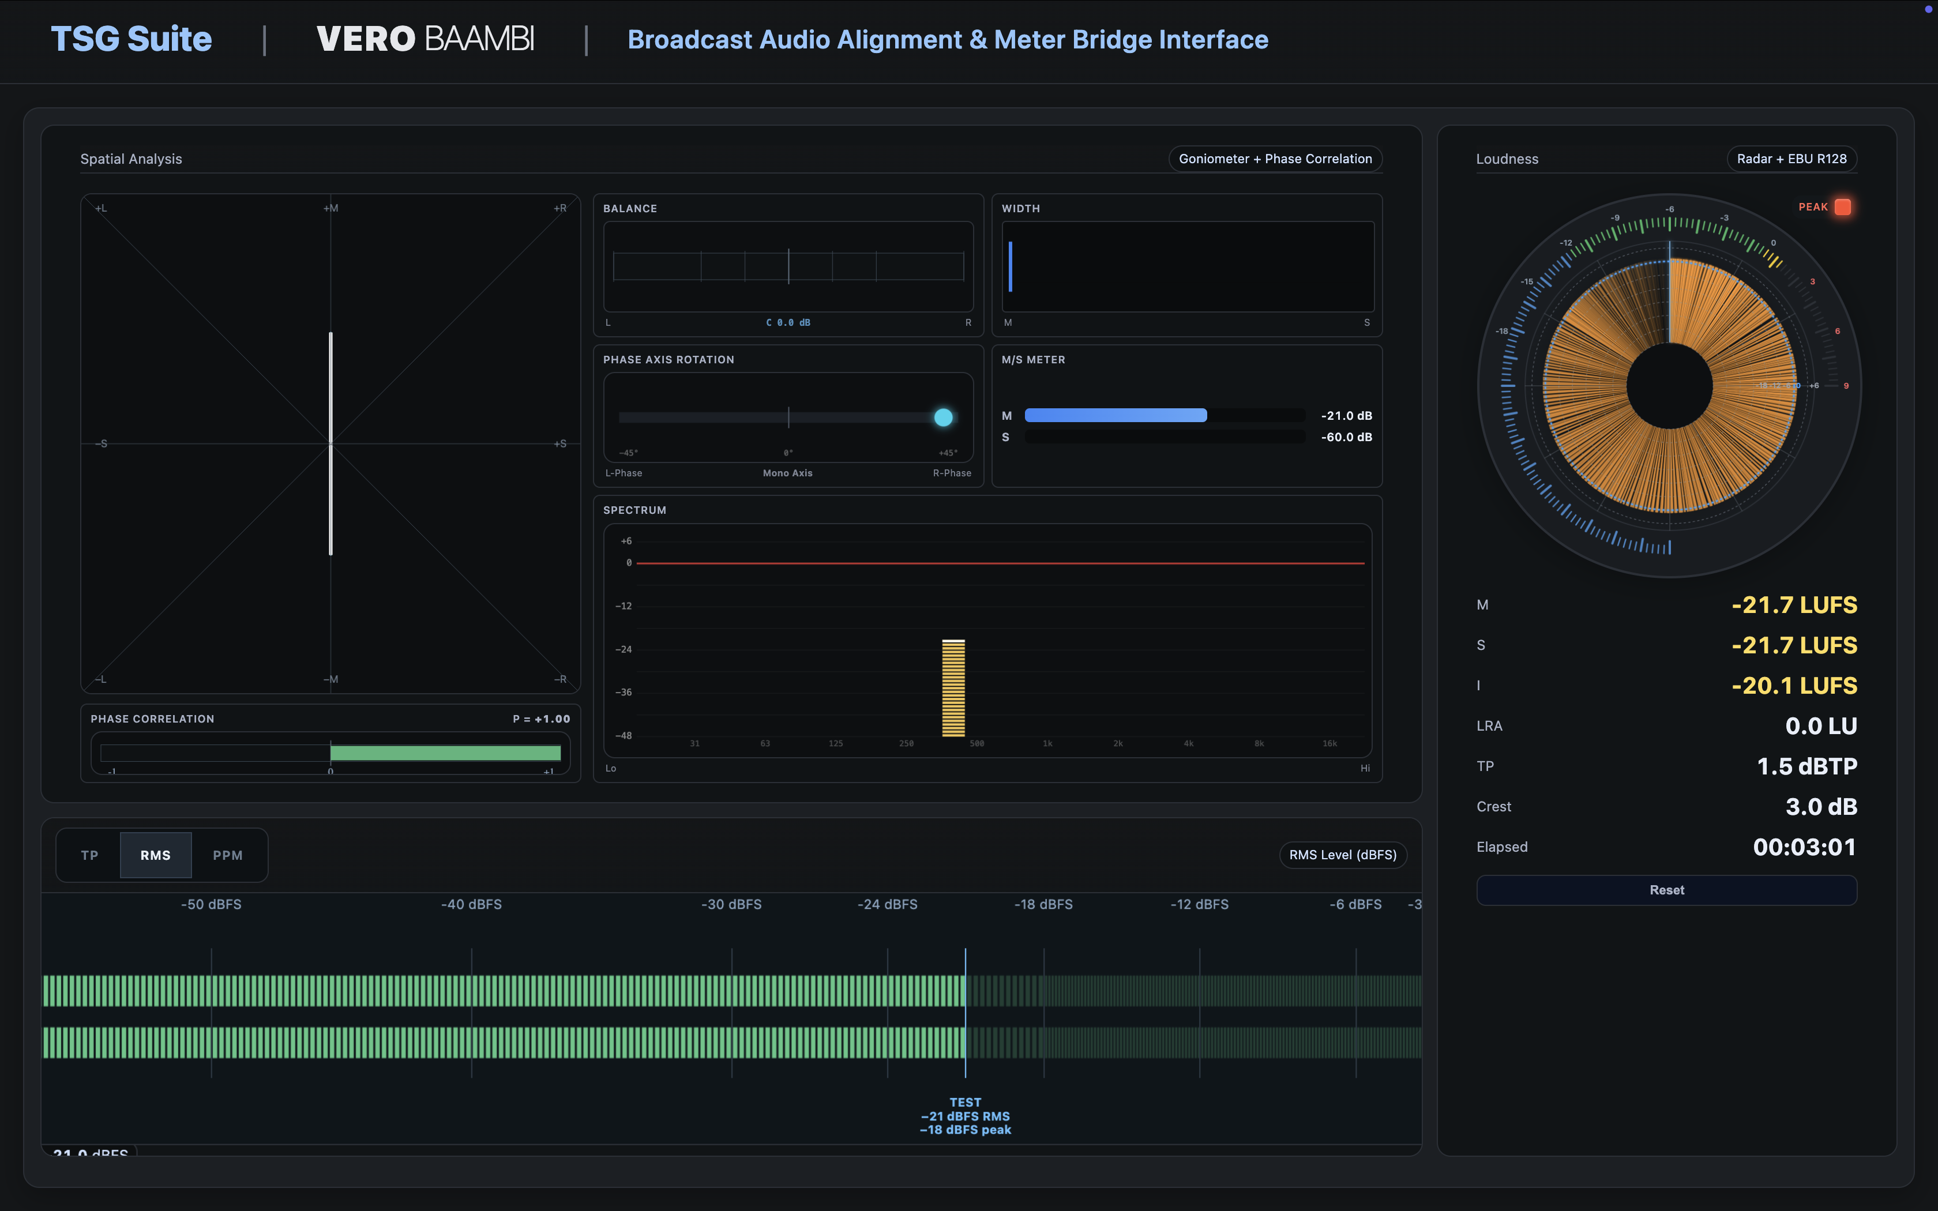
Task: Click the yellow spectrum bar near 500 Hz
Action: 953,688
